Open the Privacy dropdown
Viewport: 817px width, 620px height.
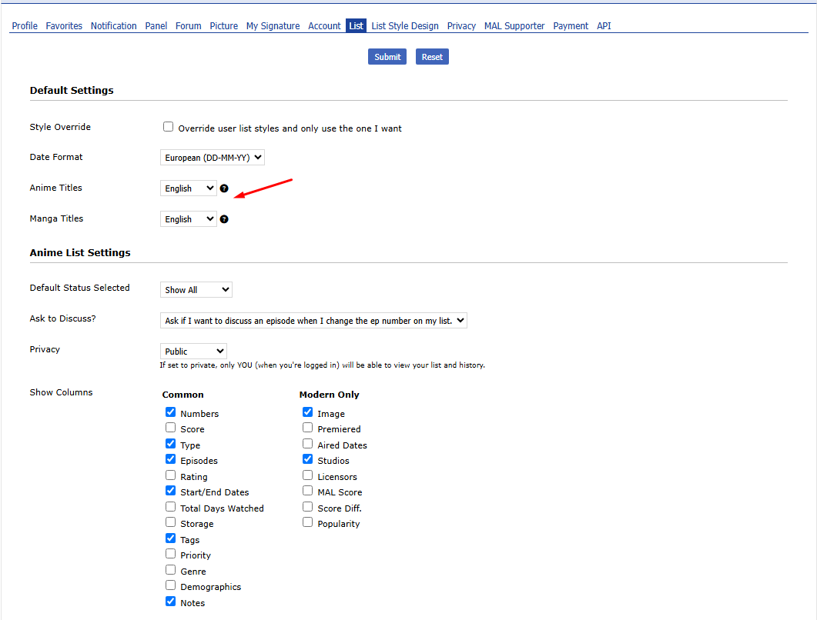[193, 352]
